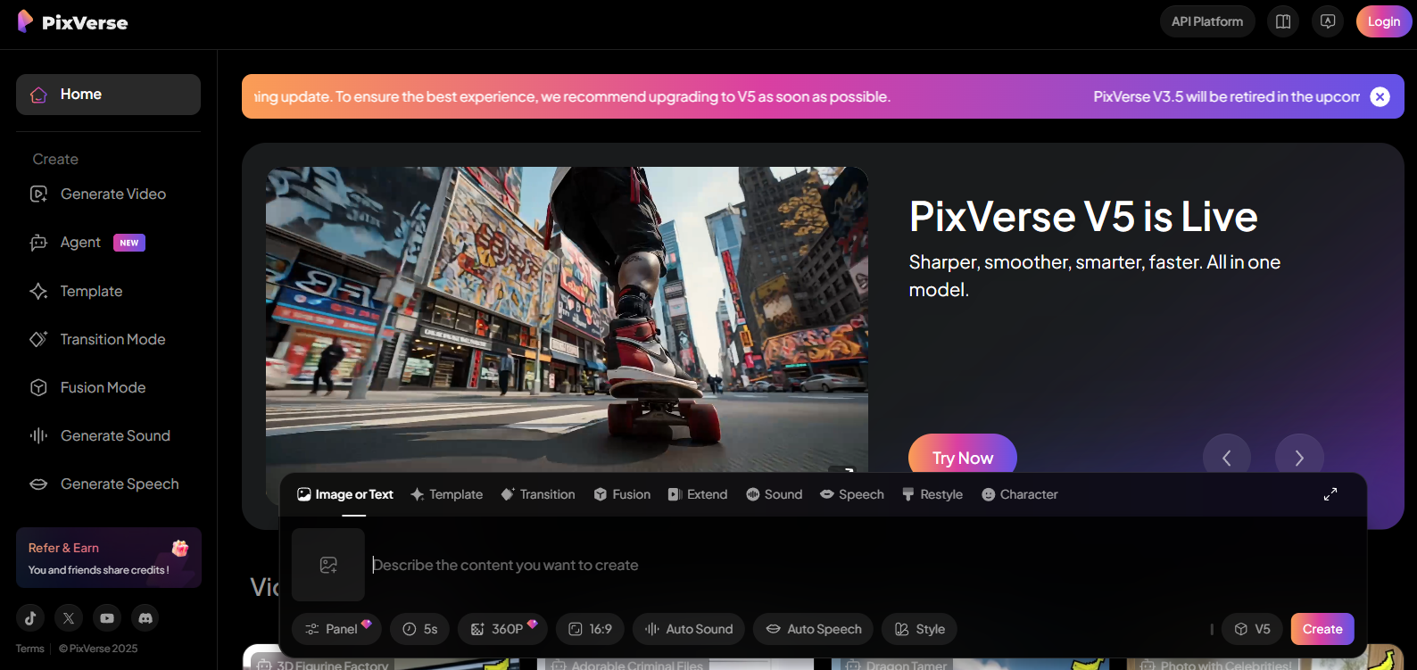Click the Try Now button

click(x=962, y=457)
